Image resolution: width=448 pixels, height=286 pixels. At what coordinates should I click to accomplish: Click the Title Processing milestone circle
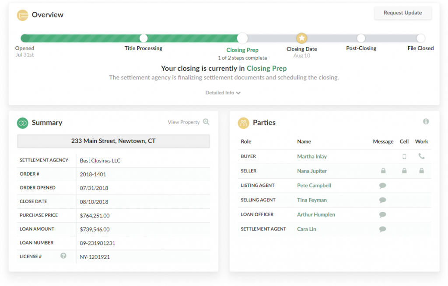tap(143, 38)
